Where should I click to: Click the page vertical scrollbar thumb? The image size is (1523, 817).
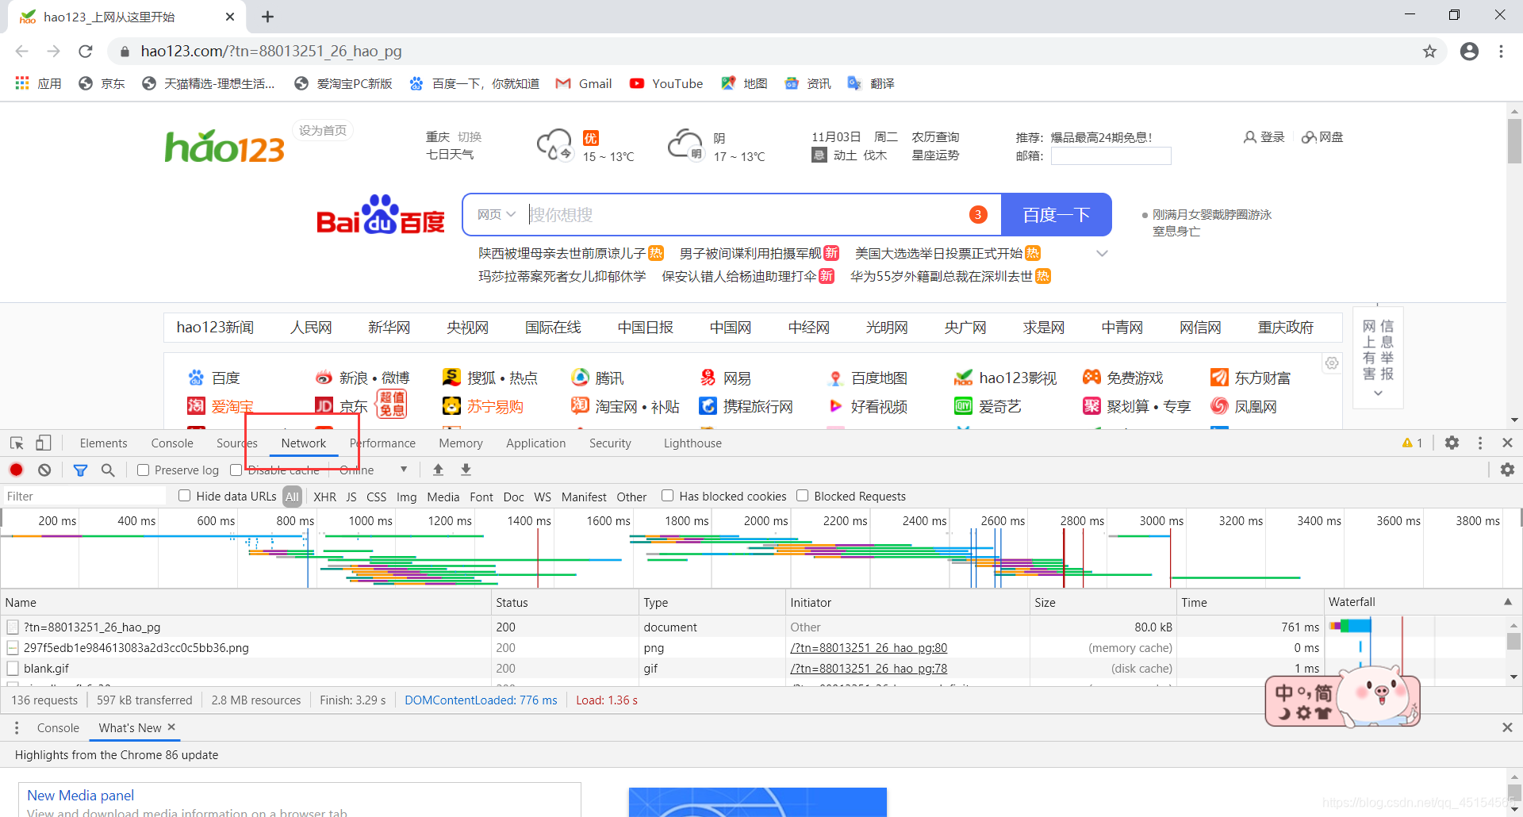[1514, 142]
